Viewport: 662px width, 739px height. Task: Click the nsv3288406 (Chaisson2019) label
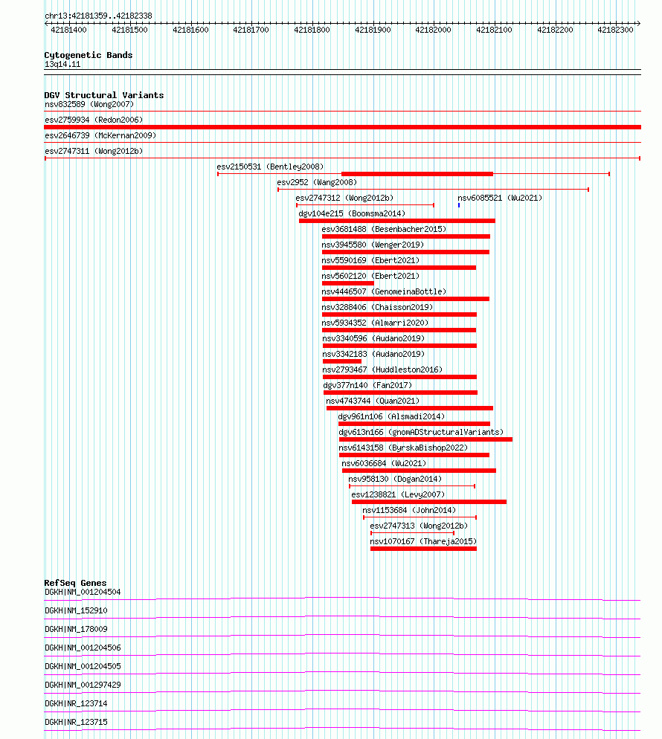pyautogui.click(x=377, y=307)
